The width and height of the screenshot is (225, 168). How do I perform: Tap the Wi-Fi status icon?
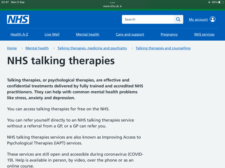209,2
